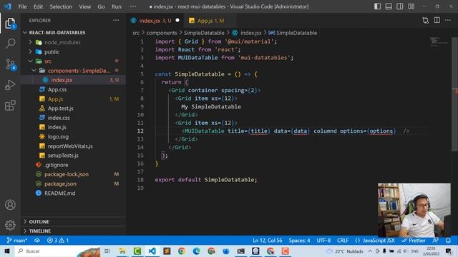The height and width of the screenshot is (257, 458).
Task: Toggle the Panel layout icon
Action: pos(389,6)
